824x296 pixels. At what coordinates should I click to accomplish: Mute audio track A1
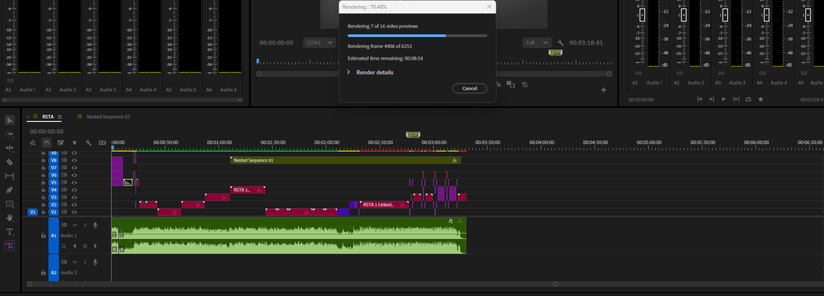(x=75, y=225)
